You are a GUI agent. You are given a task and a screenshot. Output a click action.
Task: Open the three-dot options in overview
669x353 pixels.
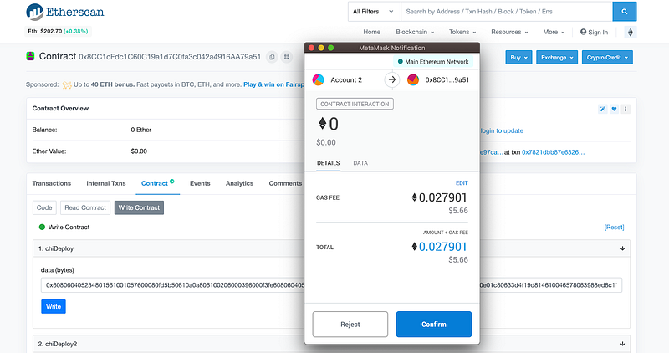626,109
